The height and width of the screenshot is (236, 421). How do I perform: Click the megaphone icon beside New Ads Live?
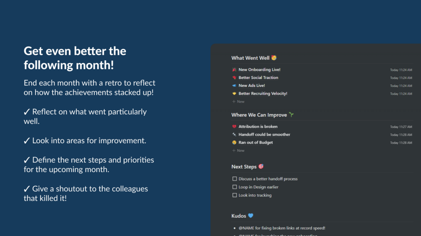234,86
